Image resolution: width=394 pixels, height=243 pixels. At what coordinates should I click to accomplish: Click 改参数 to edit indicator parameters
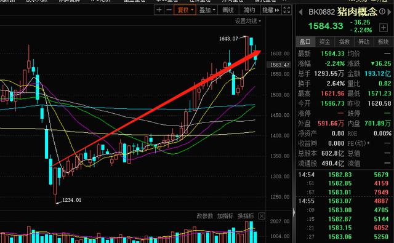pos(204,216)
